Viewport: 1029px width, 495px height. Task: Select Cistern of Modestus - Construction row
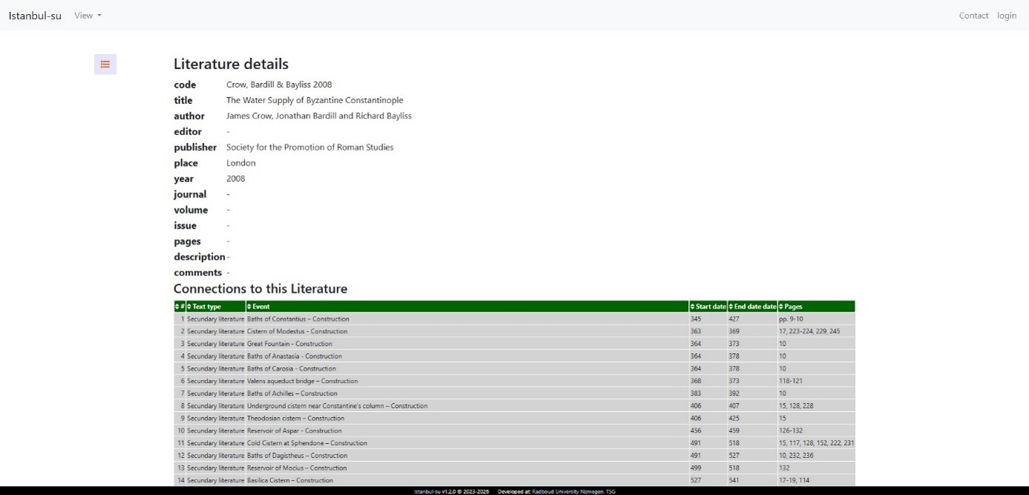click(514, 332)
